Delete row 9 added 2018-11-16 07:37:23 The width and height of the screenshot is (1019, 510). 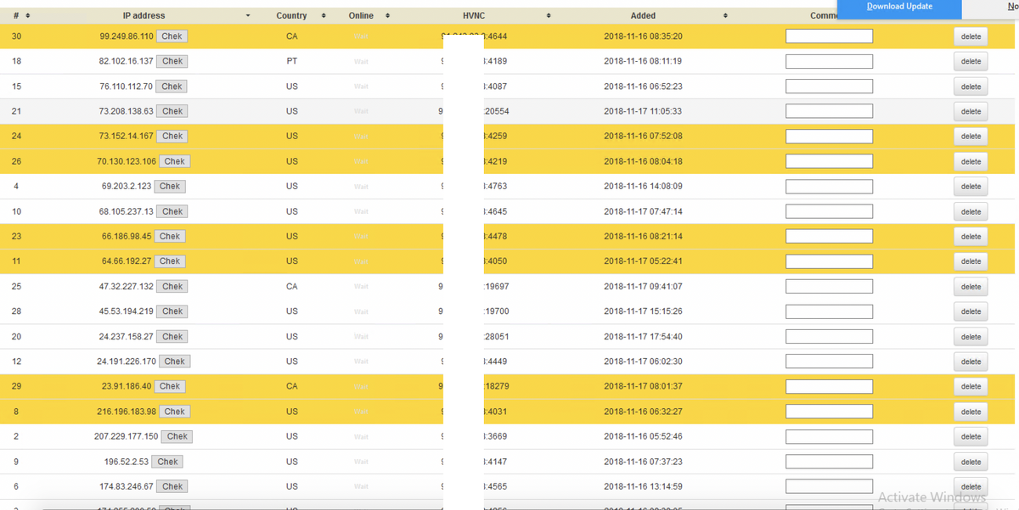(971, 462)
